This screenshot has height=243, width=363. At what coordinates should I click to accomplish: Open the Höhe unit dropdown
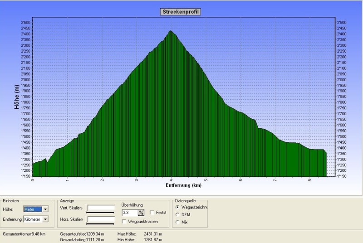pyautogui.click(x=45, y=209)
